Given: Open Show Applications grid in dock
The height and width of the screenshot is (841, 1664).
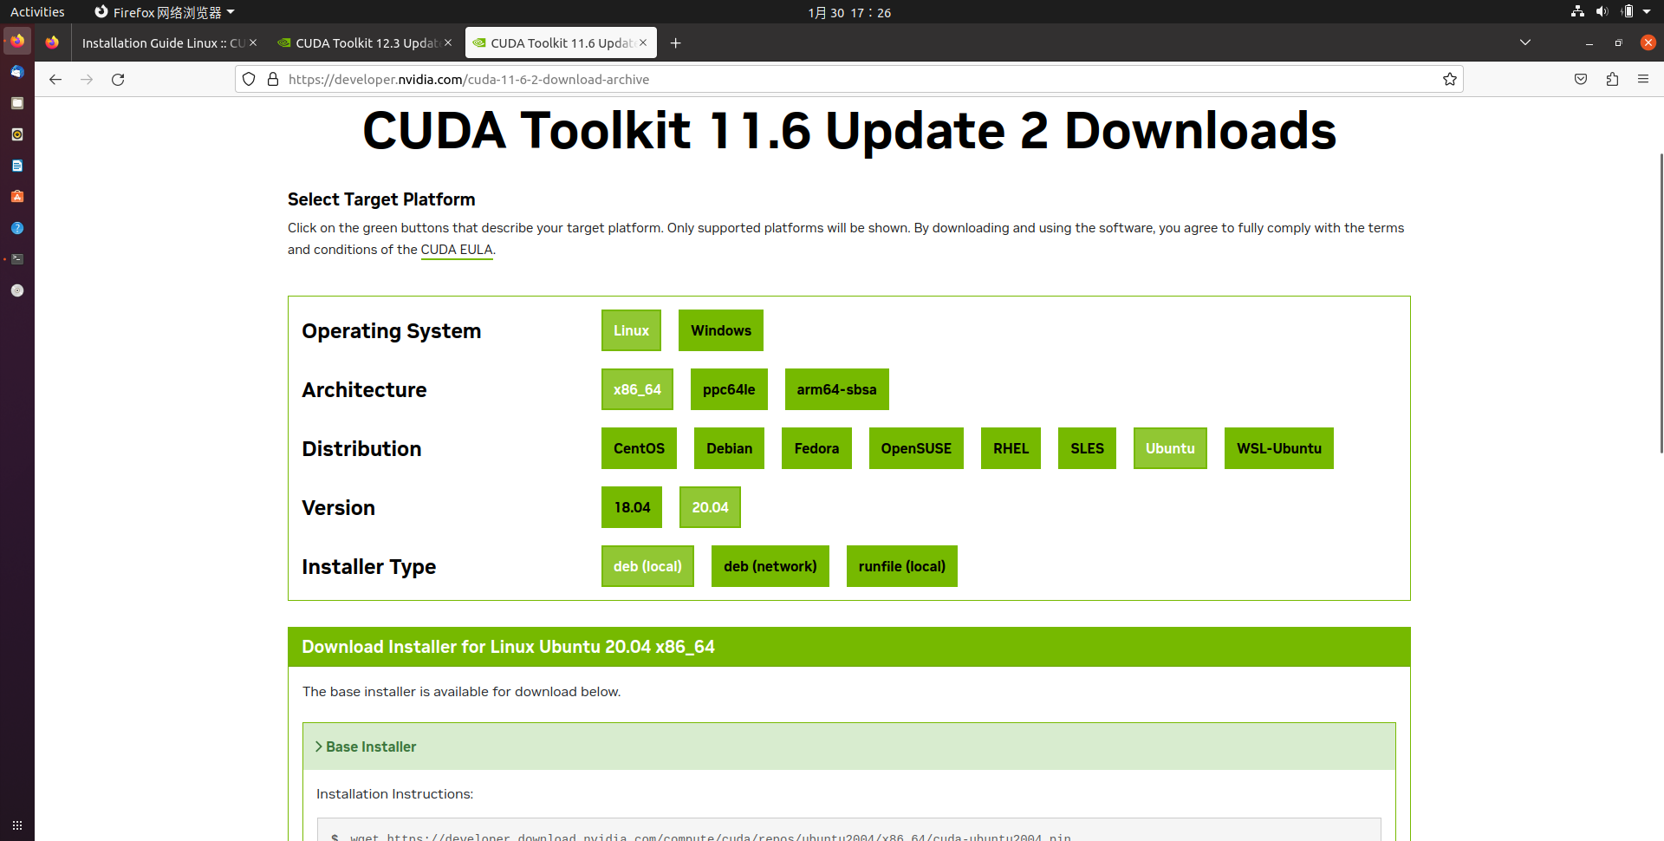Looking at the screenshot, I should pos(17,825).
